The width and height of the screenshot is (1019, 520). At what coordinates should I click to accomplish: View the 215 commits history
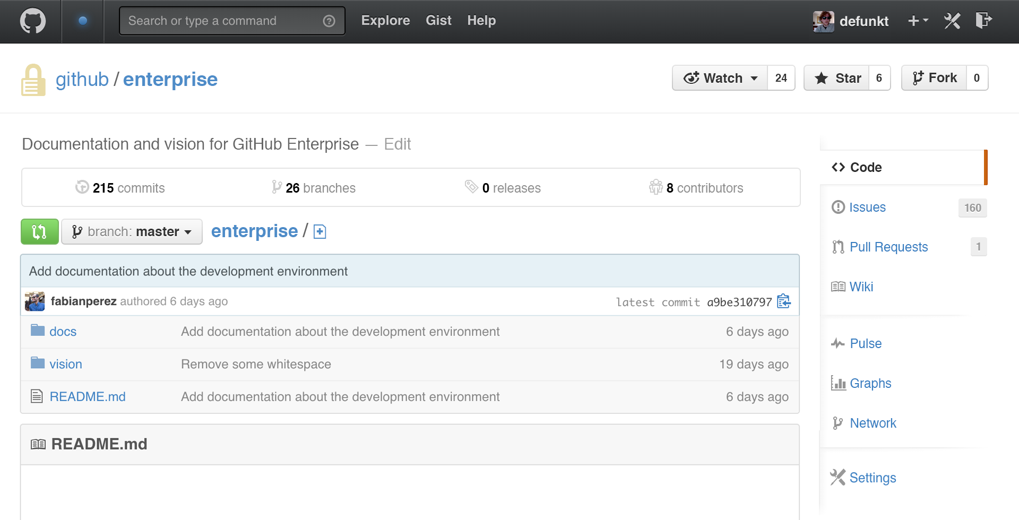coord(120,188)
